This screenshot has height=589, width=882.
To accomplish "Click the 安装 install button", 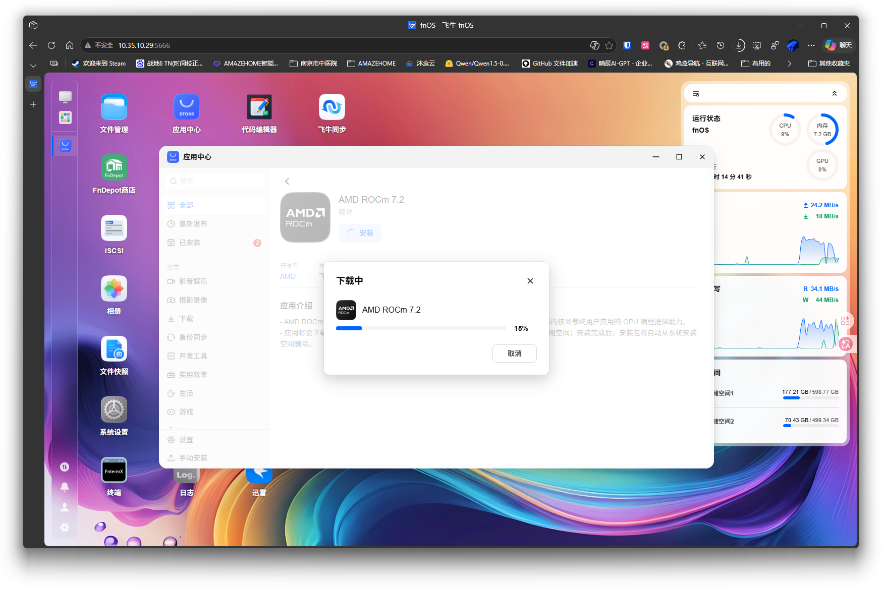I will coord(360,233).
